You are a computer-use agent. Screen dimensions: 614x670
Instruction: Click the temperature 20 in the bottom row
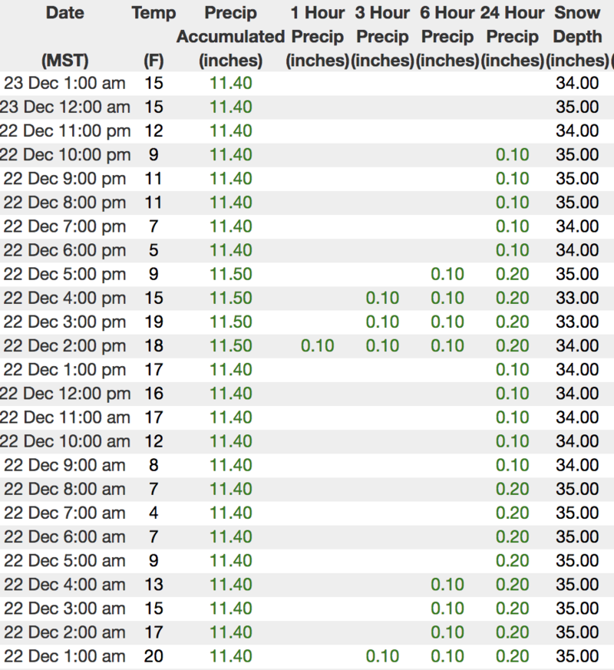154,656
